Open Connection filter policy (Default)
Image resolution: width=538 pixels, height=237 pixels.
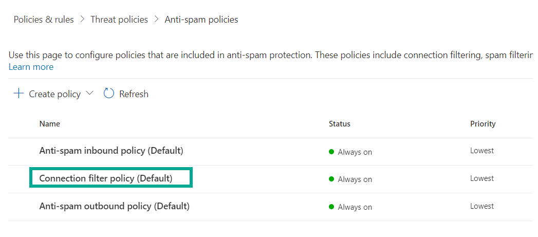click(x=106, y=178)
